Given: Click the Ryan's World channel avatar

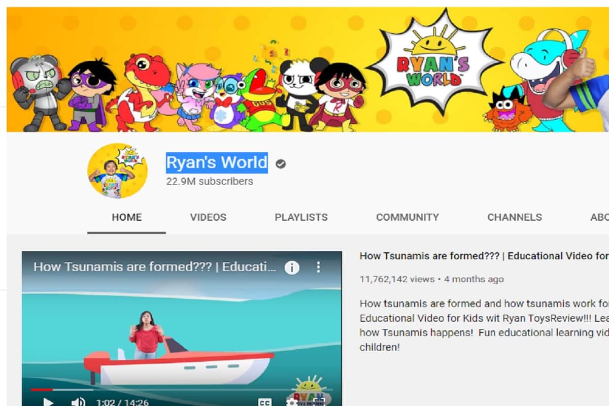Looking at the screenshot, I should pos(117,171).
